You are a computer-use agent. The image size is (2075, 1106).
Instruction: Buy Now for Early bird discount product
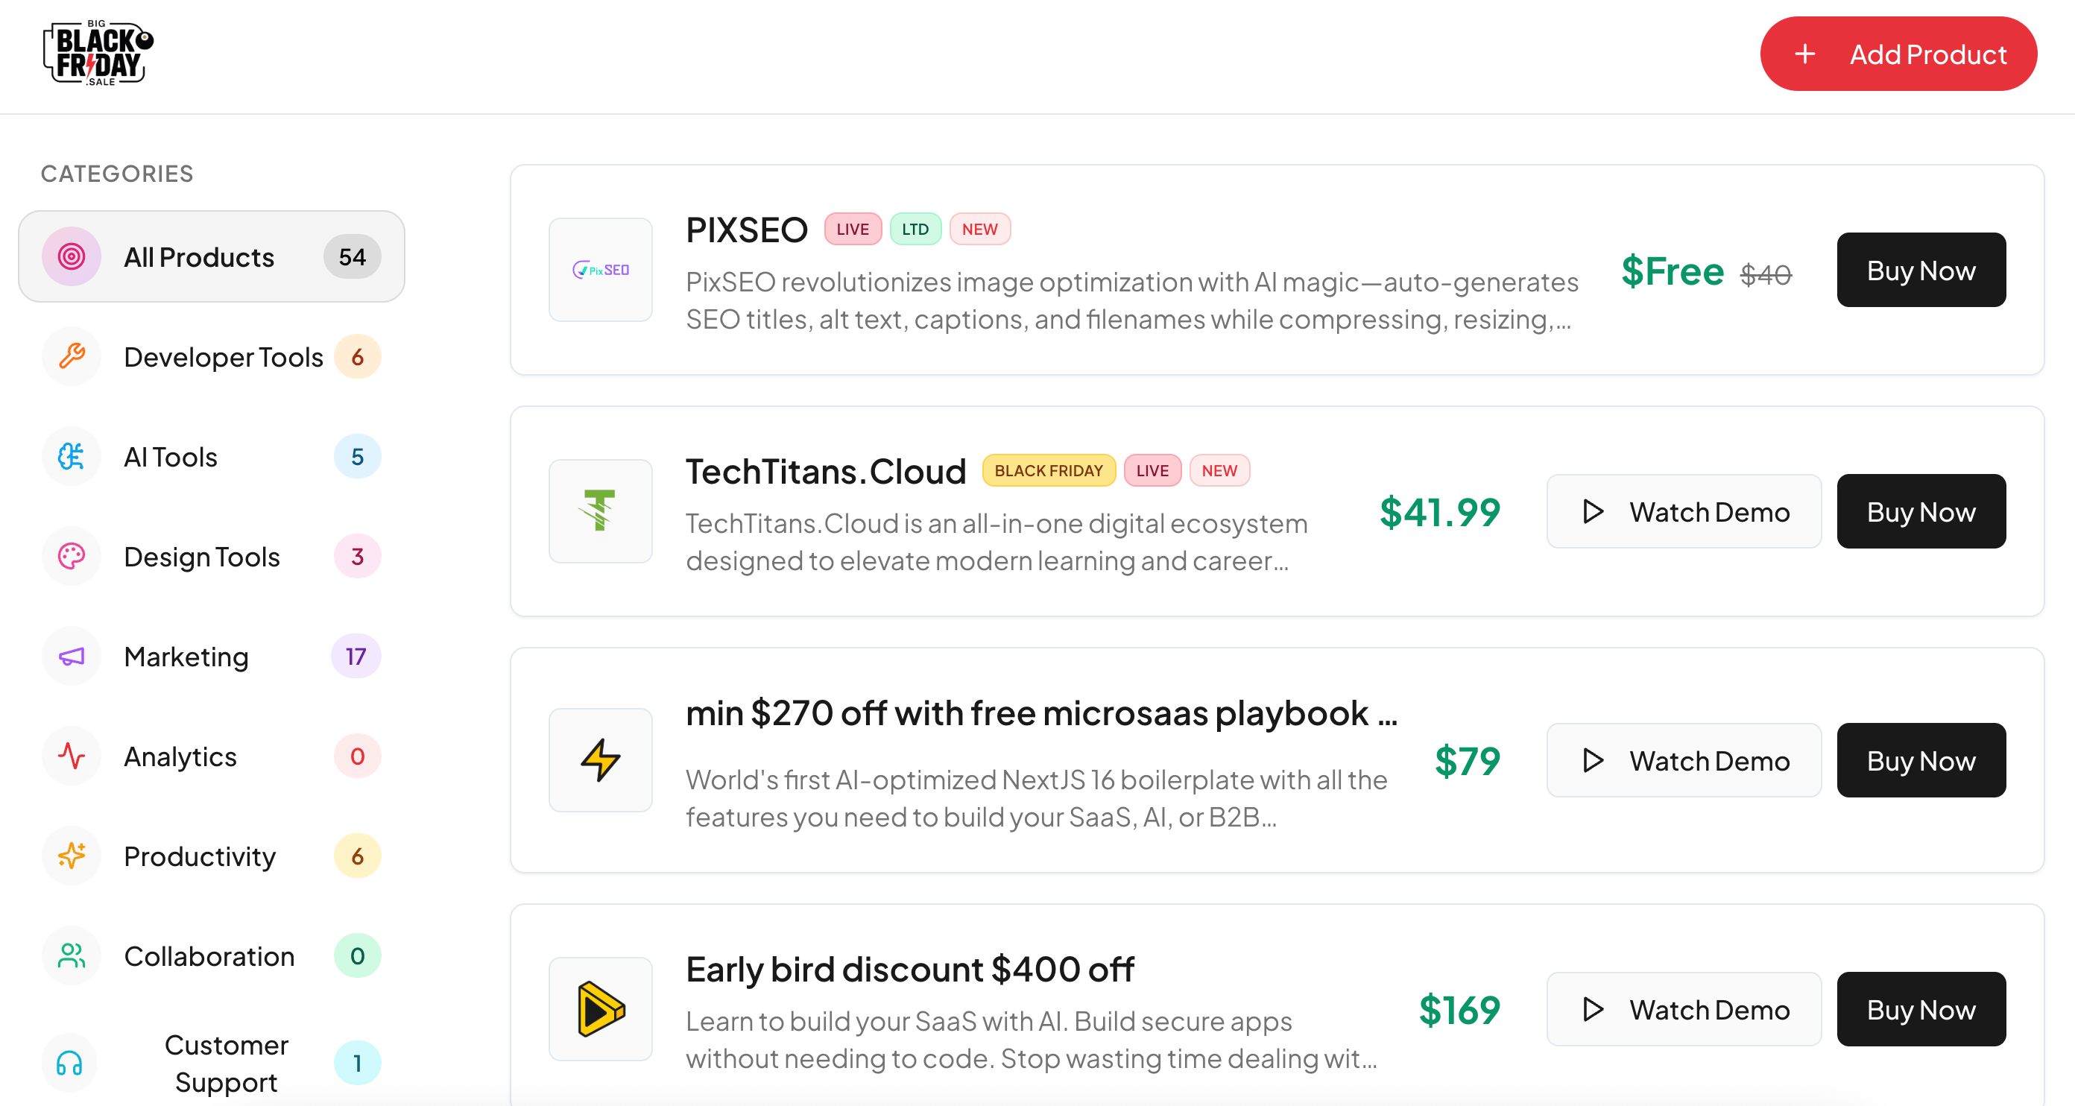click(1920, 1009)
